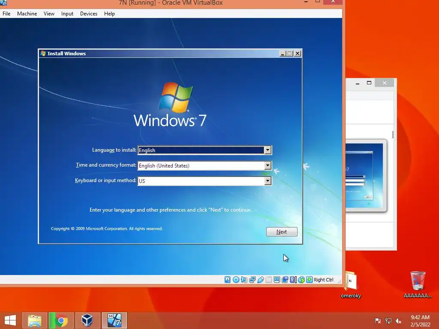This screenshot has height=329, width=439.
Task: Click the VirtualBox window title bar icon
Action: [x=3, y=3]
